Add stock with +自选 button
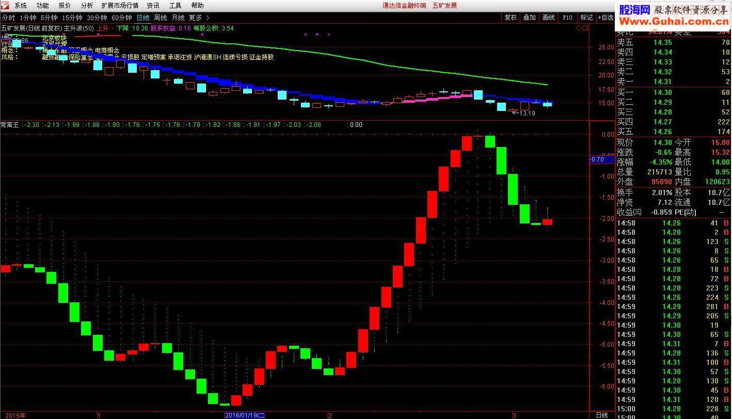Screen dimensions: 732x419 606,18
